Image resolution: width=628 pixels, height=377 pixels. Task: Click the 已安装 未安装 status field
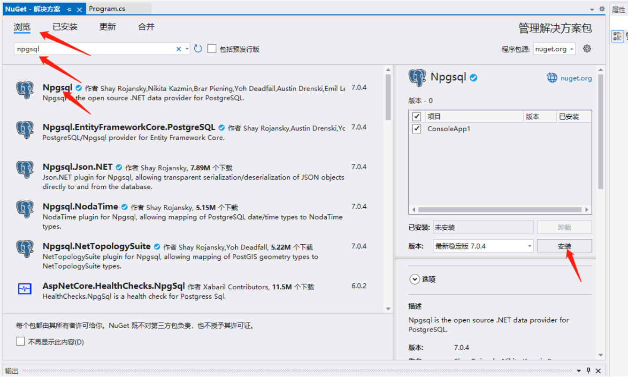click(483, 227)
